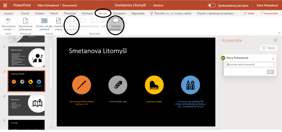The width and height of the screenshot is (282, 132).
Task: Click the comment text input field
Action: (x=250, y=64)
